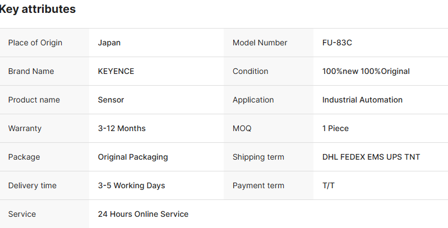Click the Original Packaging value
Screen dimensions: 448x228
point(133,157)
